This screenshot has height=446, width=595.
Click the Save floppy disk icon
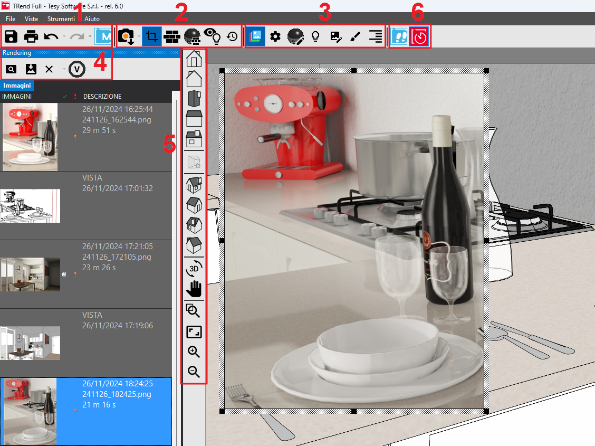pyautogui.click(x=11, y=37)
